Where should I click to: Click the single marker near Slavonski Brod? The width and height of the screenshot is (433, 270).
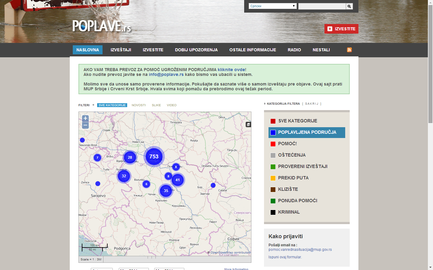tap(82, 140)
